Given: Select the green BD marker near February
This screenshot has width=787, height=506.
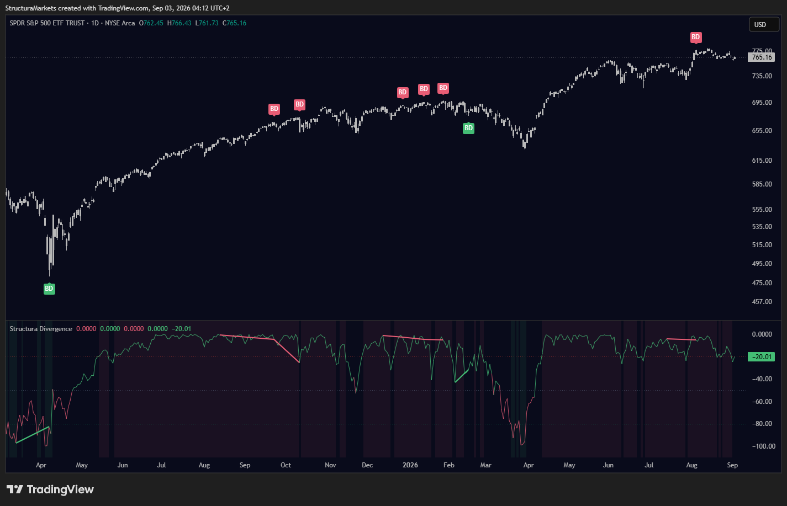Looking at the screenshot, I should (468, 128).
